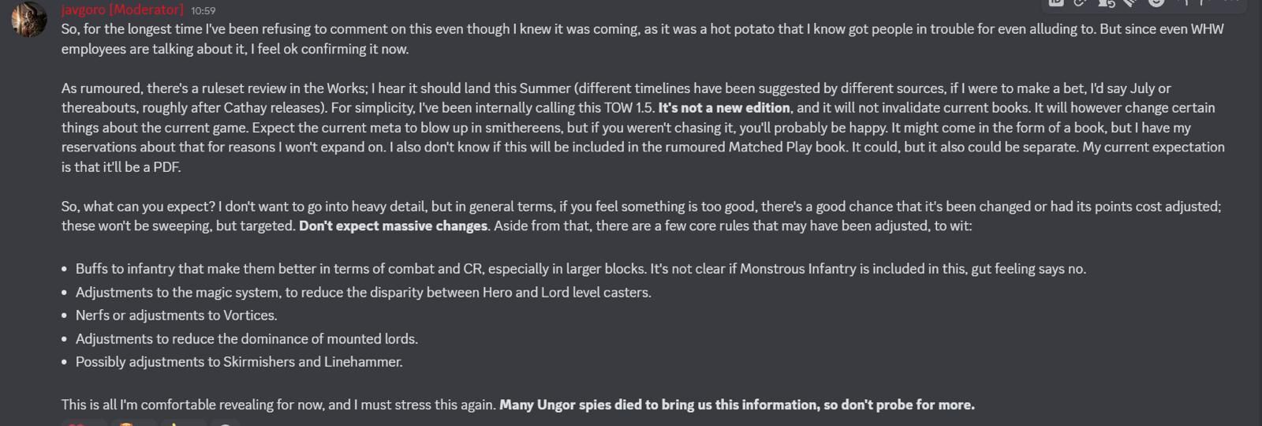Click the tag-shaped icon in message toolbar
This screenshot has height=426, width=1262.
pos(1130,2)
